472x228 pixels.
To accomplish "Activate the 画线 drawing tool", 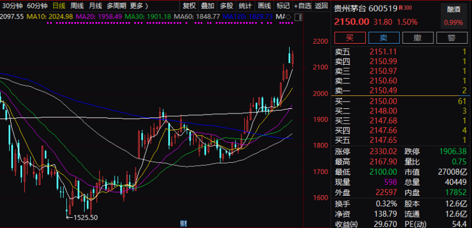I will 264,6.
